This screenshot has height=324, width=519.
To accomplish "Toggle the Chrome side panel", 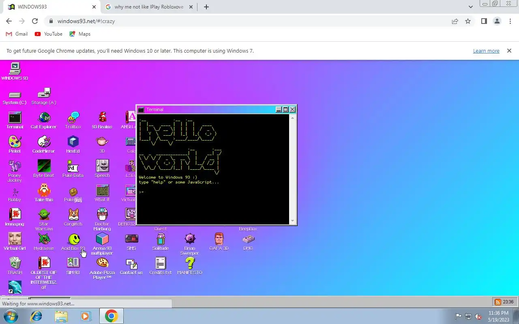I will 484,21.
